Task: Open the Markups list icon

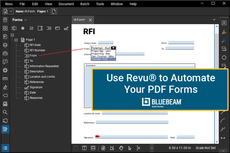Action: pyautogui.click(x=5, y=148)
